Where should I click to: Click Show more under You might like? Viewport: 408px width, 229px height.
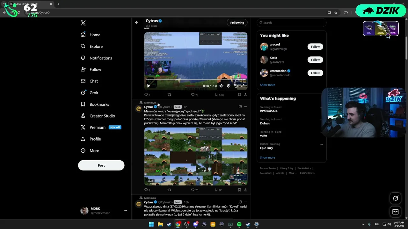[267, 85]
